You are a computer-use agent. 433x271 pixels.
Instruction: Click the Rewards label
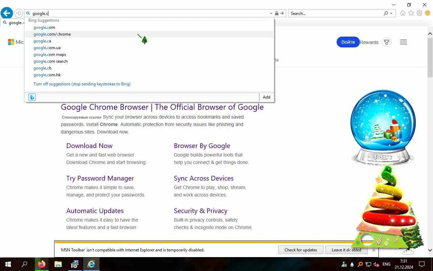[369, 42]
